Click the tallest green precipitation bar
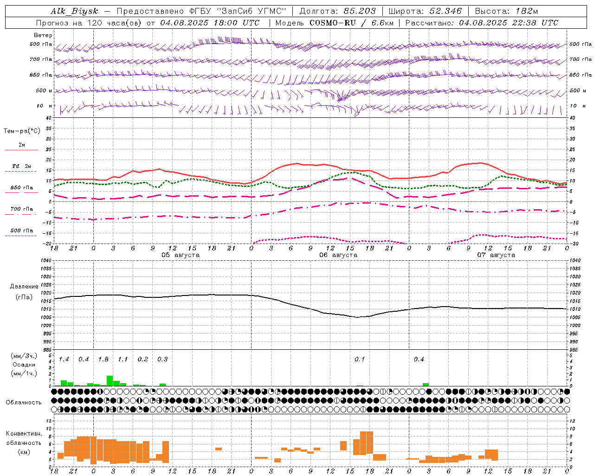 (110, 381)
